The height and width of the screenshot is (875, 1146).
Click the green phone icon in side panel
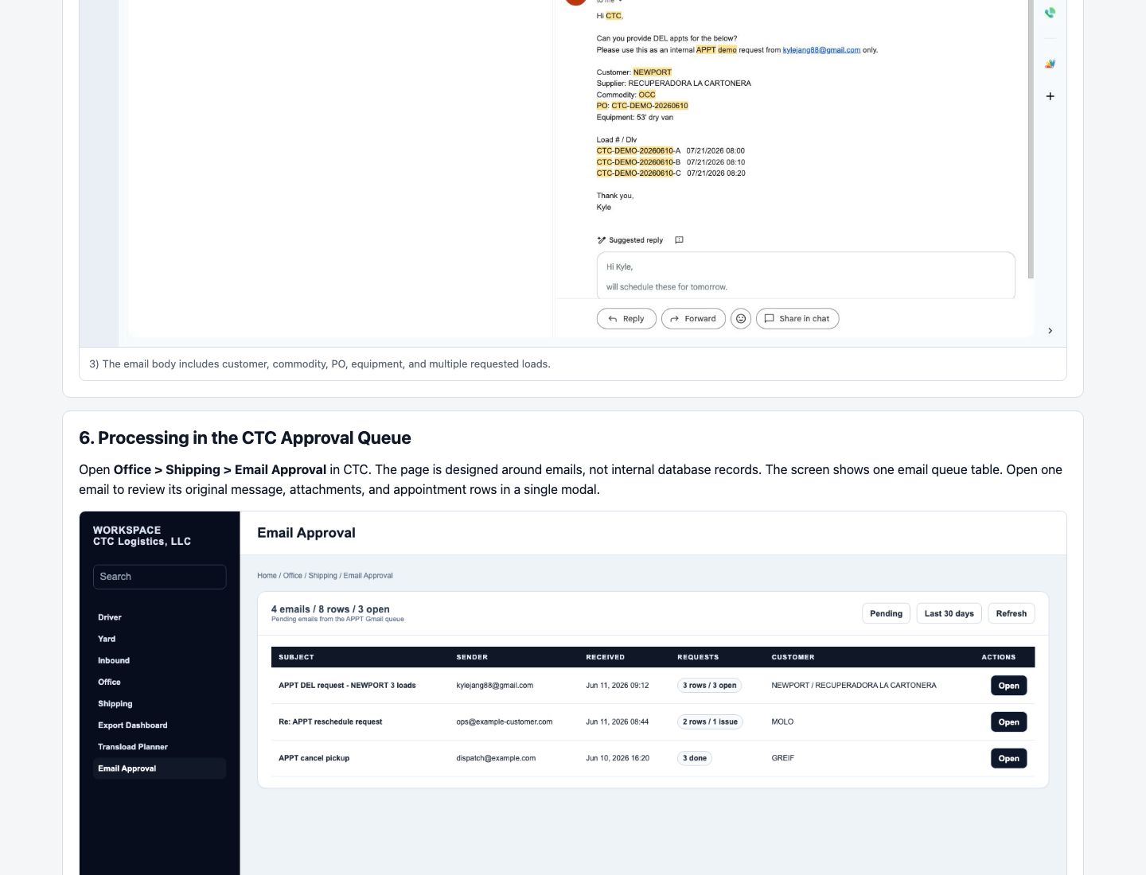1050,13
